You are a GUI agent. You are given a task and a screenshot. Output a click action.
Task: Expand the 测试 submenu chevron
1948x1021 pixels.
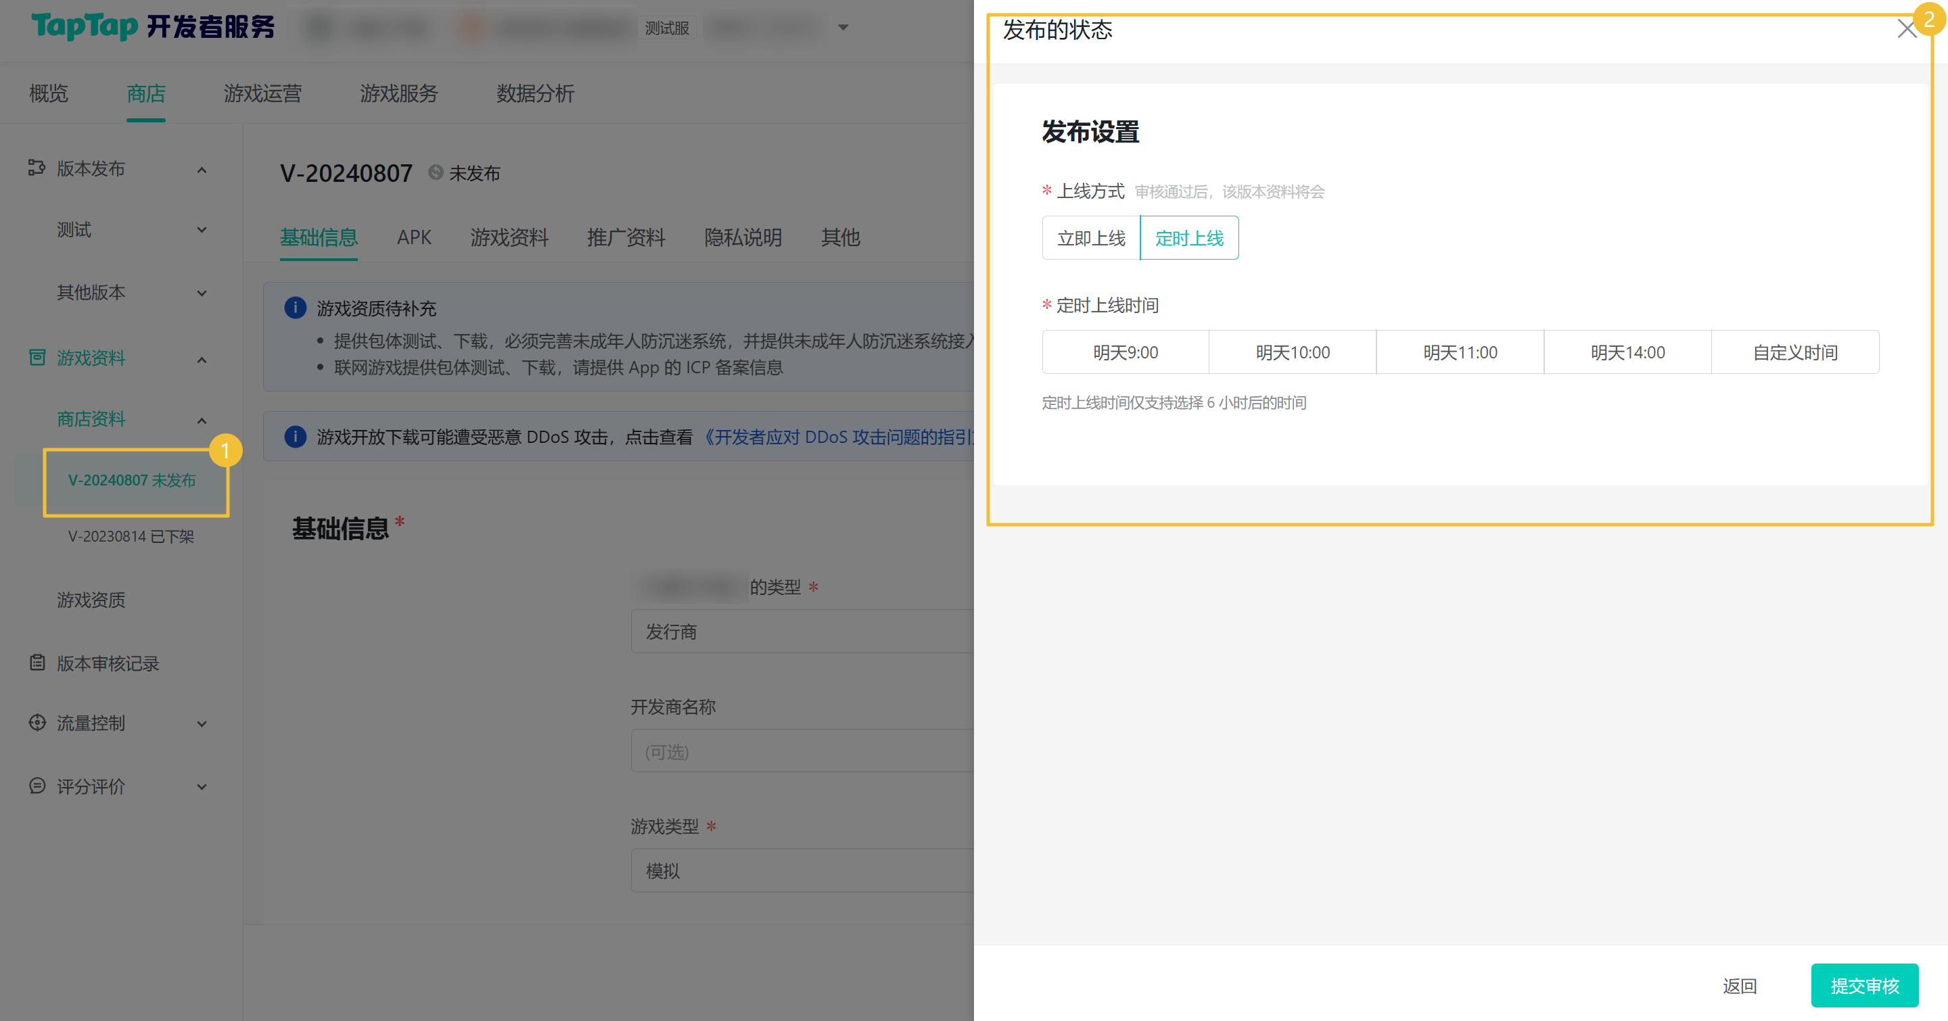click(x=202, y=230)
